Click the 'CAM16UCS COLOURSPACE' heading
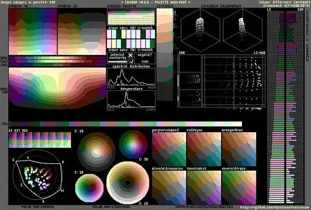The width and height of the screenshot is (311, 210). [x=221, y=6]
